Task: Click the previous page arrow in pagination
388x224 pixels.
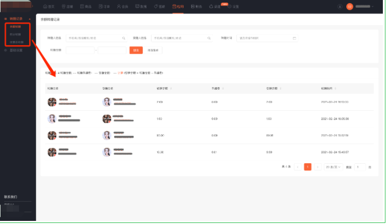Action: [298, 167]
